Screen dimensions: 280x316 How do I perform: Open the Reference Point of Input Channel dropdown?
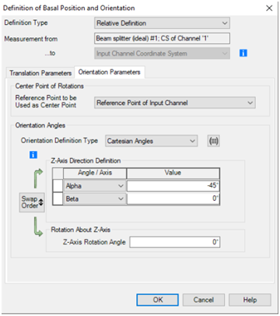coord(175,103)
